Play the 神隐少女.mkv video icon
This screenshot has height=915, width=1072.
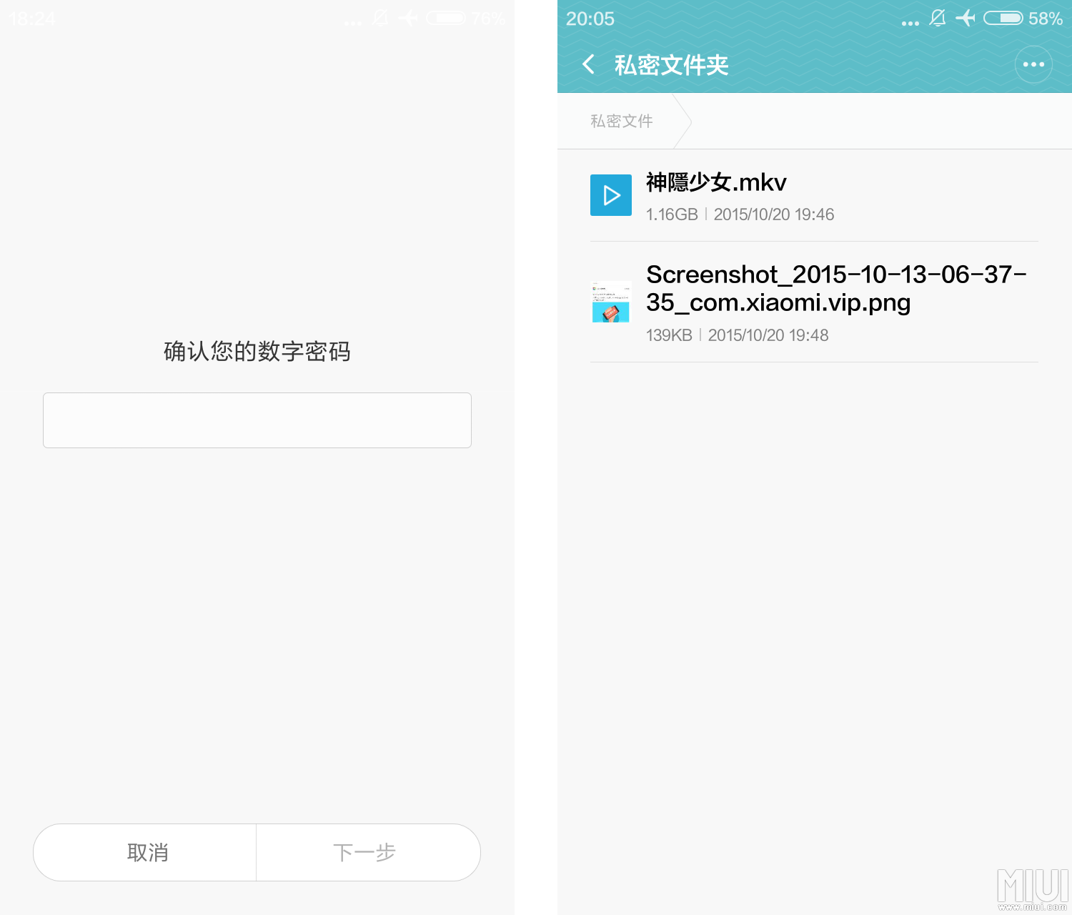(x=611, y=195)
